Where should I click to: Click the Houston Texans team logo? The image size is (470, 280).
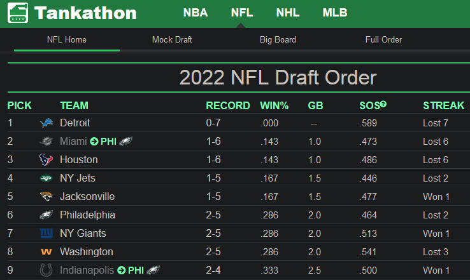pos(46,160)
